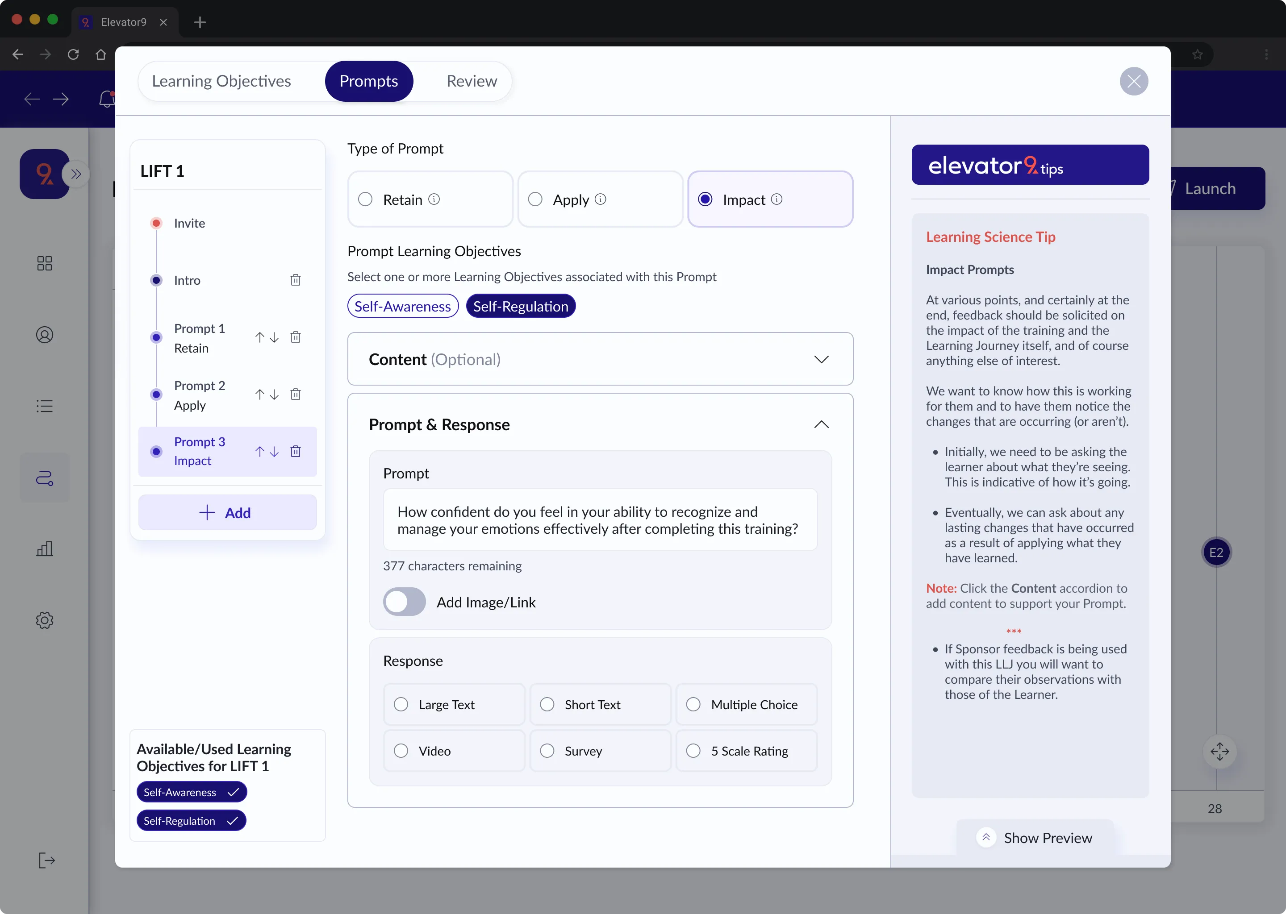The image size is (1286, 914).
Task: Edit the prompt question text field
Action: [x=600, y=520]
